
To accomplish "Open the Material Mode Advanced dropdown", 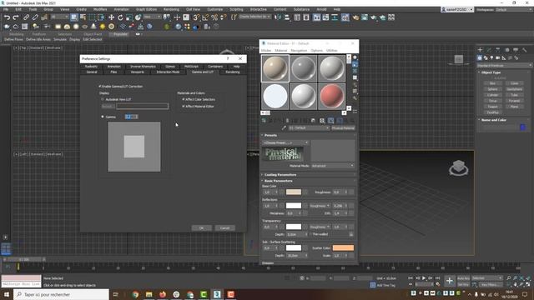I will (x=332, y=166).
